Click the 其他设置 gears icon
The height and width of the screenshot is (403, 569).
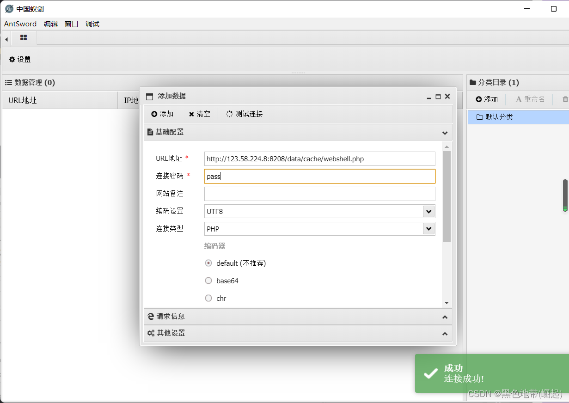tap(151, 333)
